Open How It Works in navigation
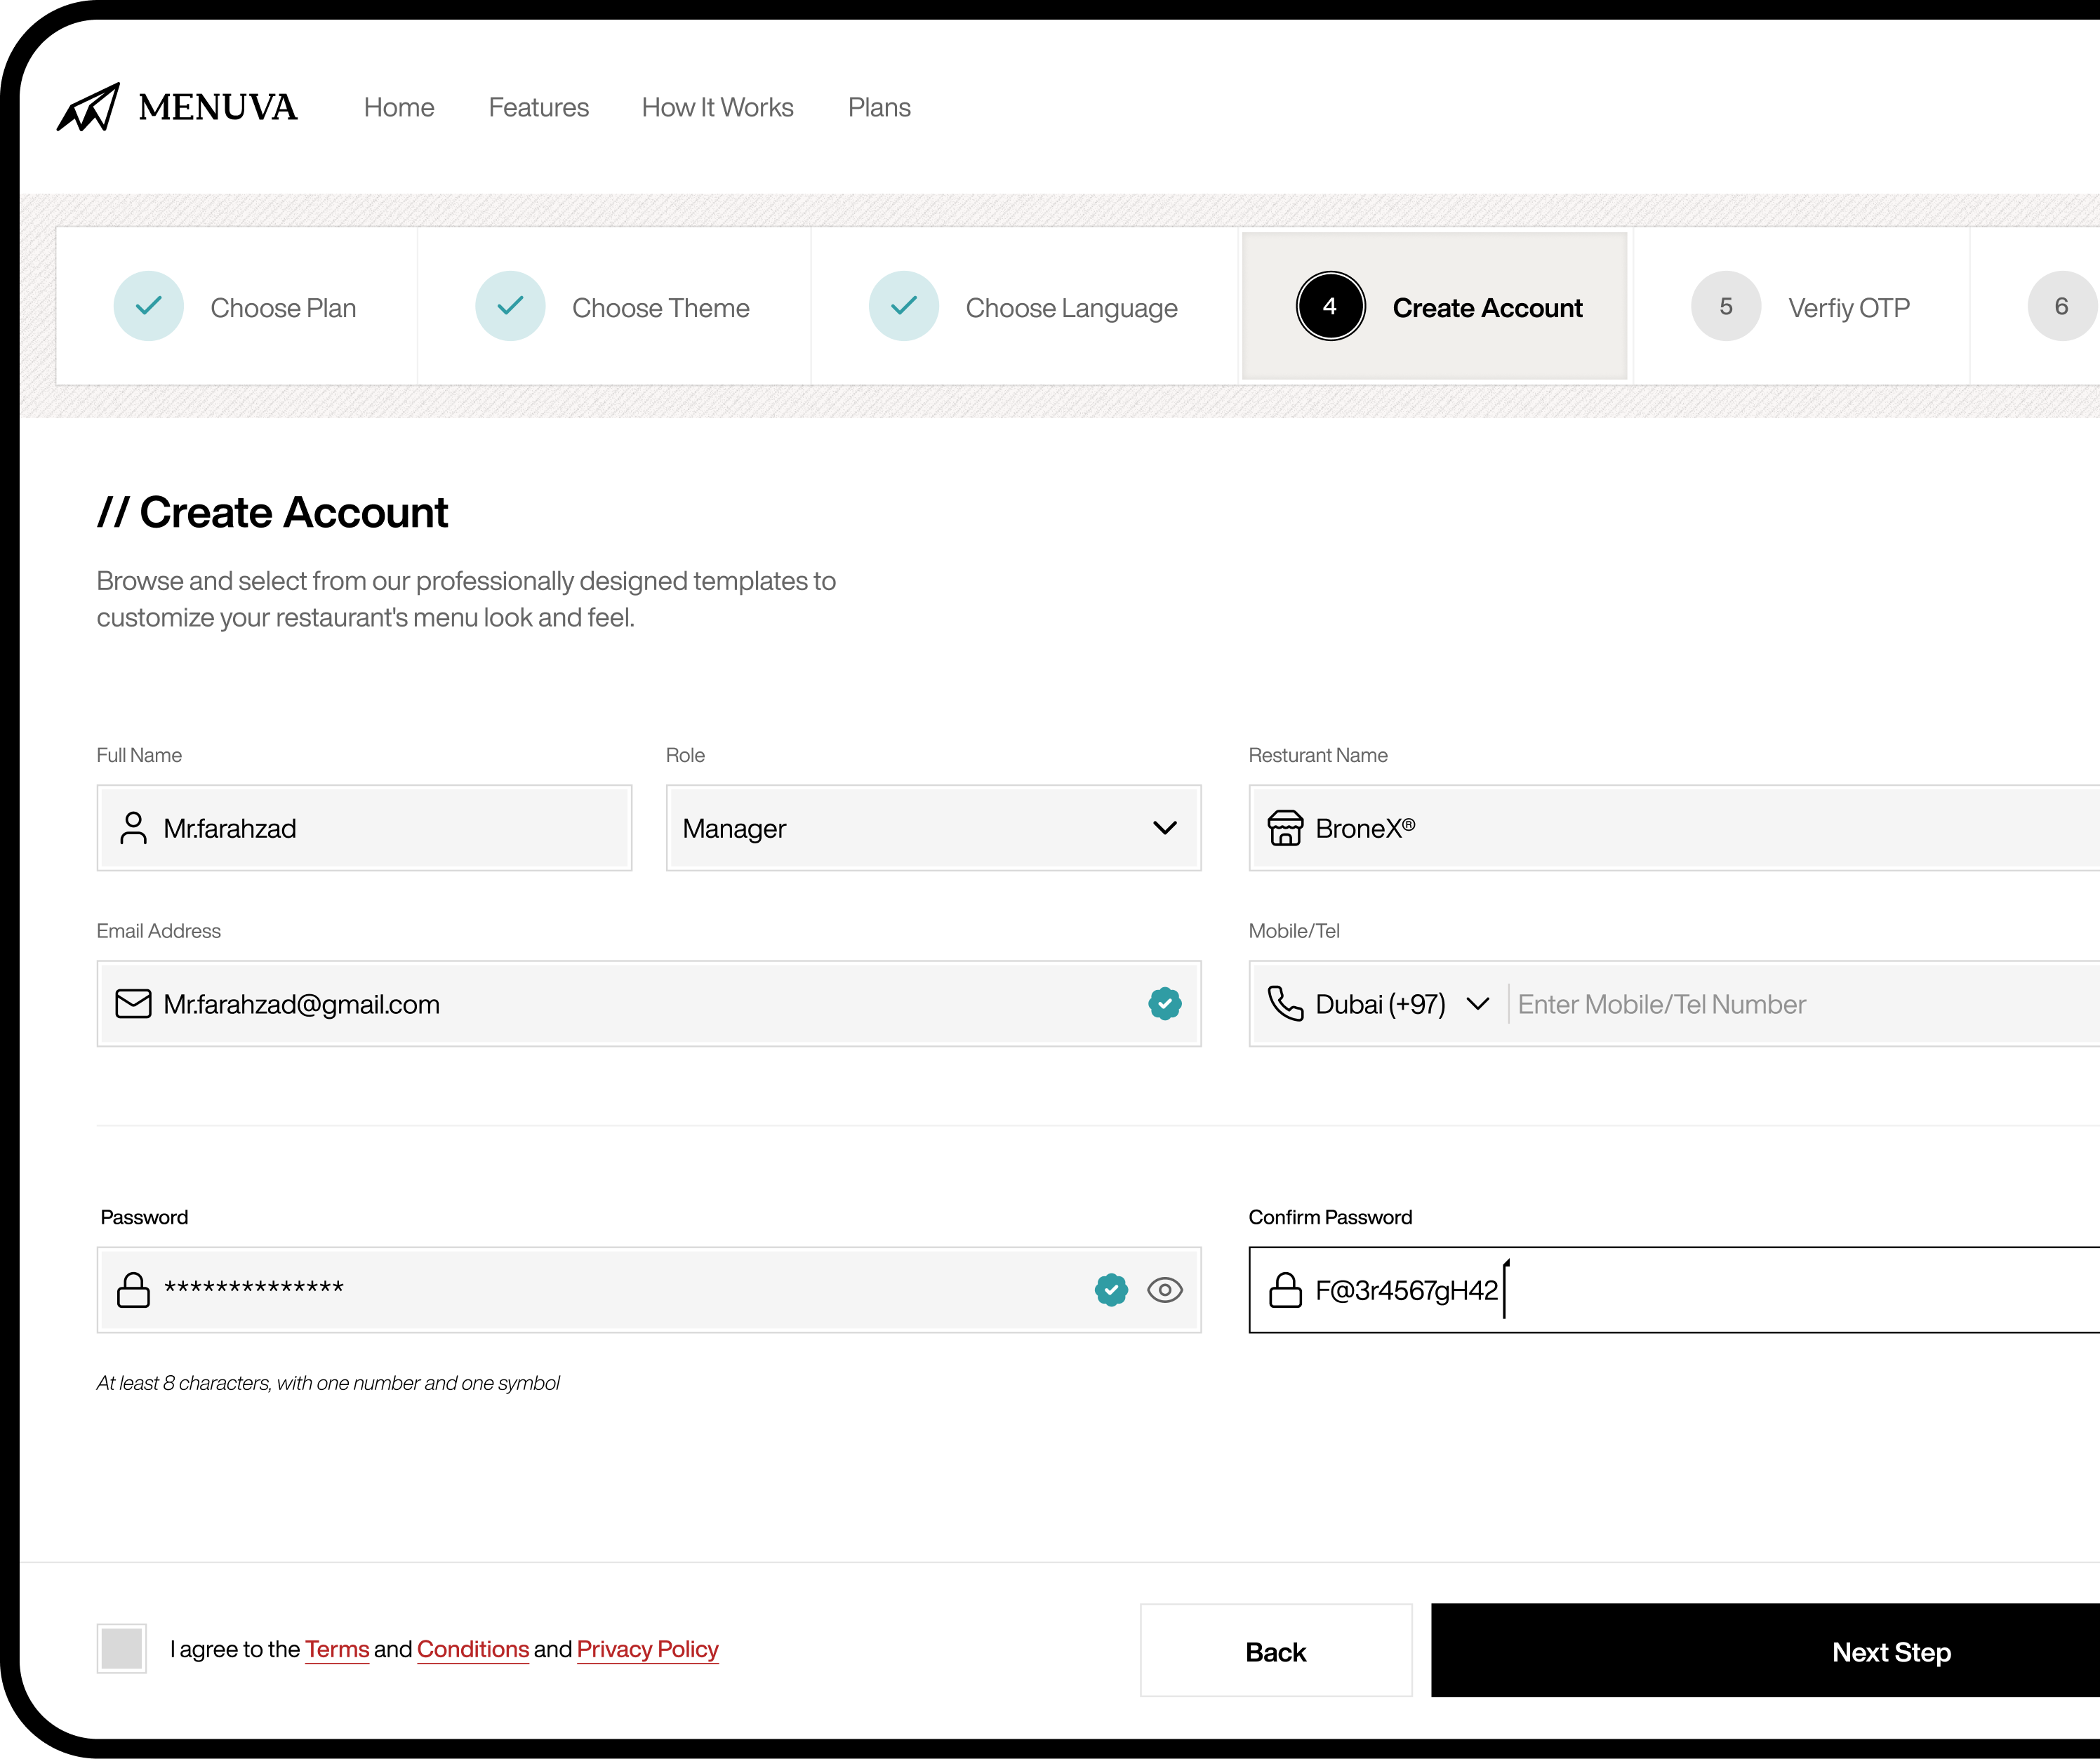This screenshot has width=2100, height=1759. pos(717,107)
